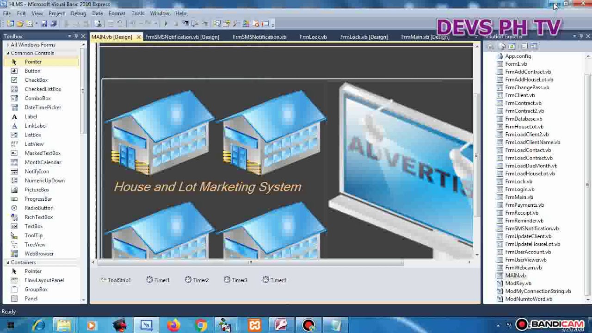
Task: Toggle auto-hide pin on Solution Explorer
Action: point(581,36)
